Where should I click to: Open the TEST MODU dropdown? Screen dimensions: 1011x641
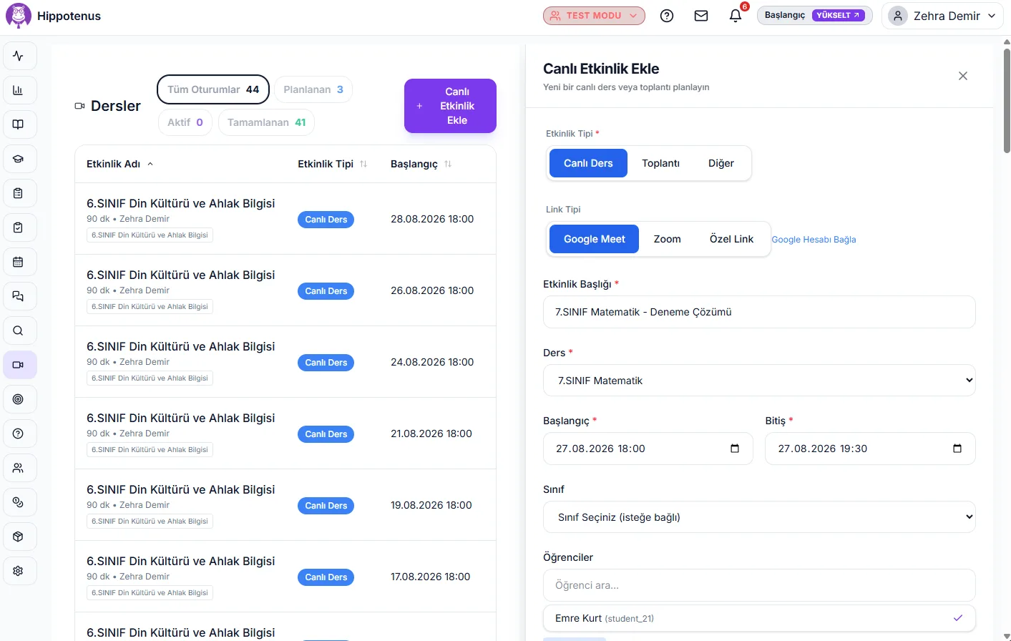pos(594,16)
